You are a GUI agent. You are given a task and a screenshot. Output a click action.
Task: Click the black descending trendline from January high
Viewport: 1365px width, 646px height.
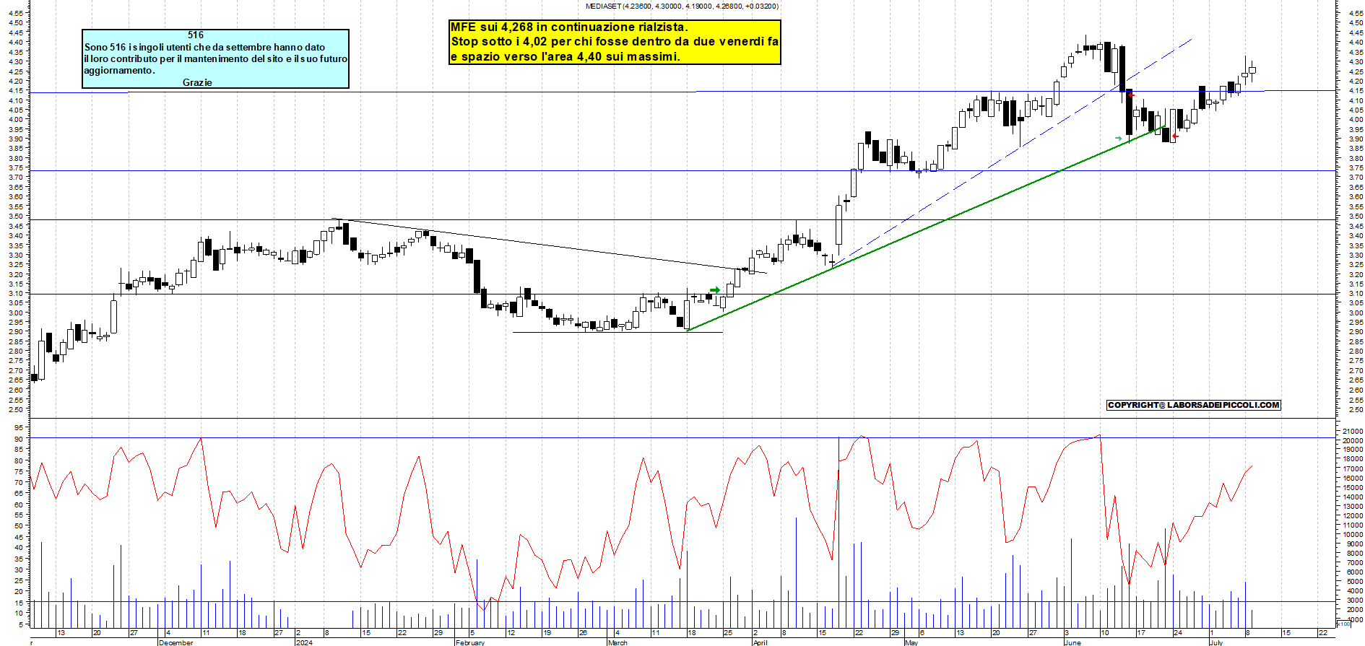549,246
